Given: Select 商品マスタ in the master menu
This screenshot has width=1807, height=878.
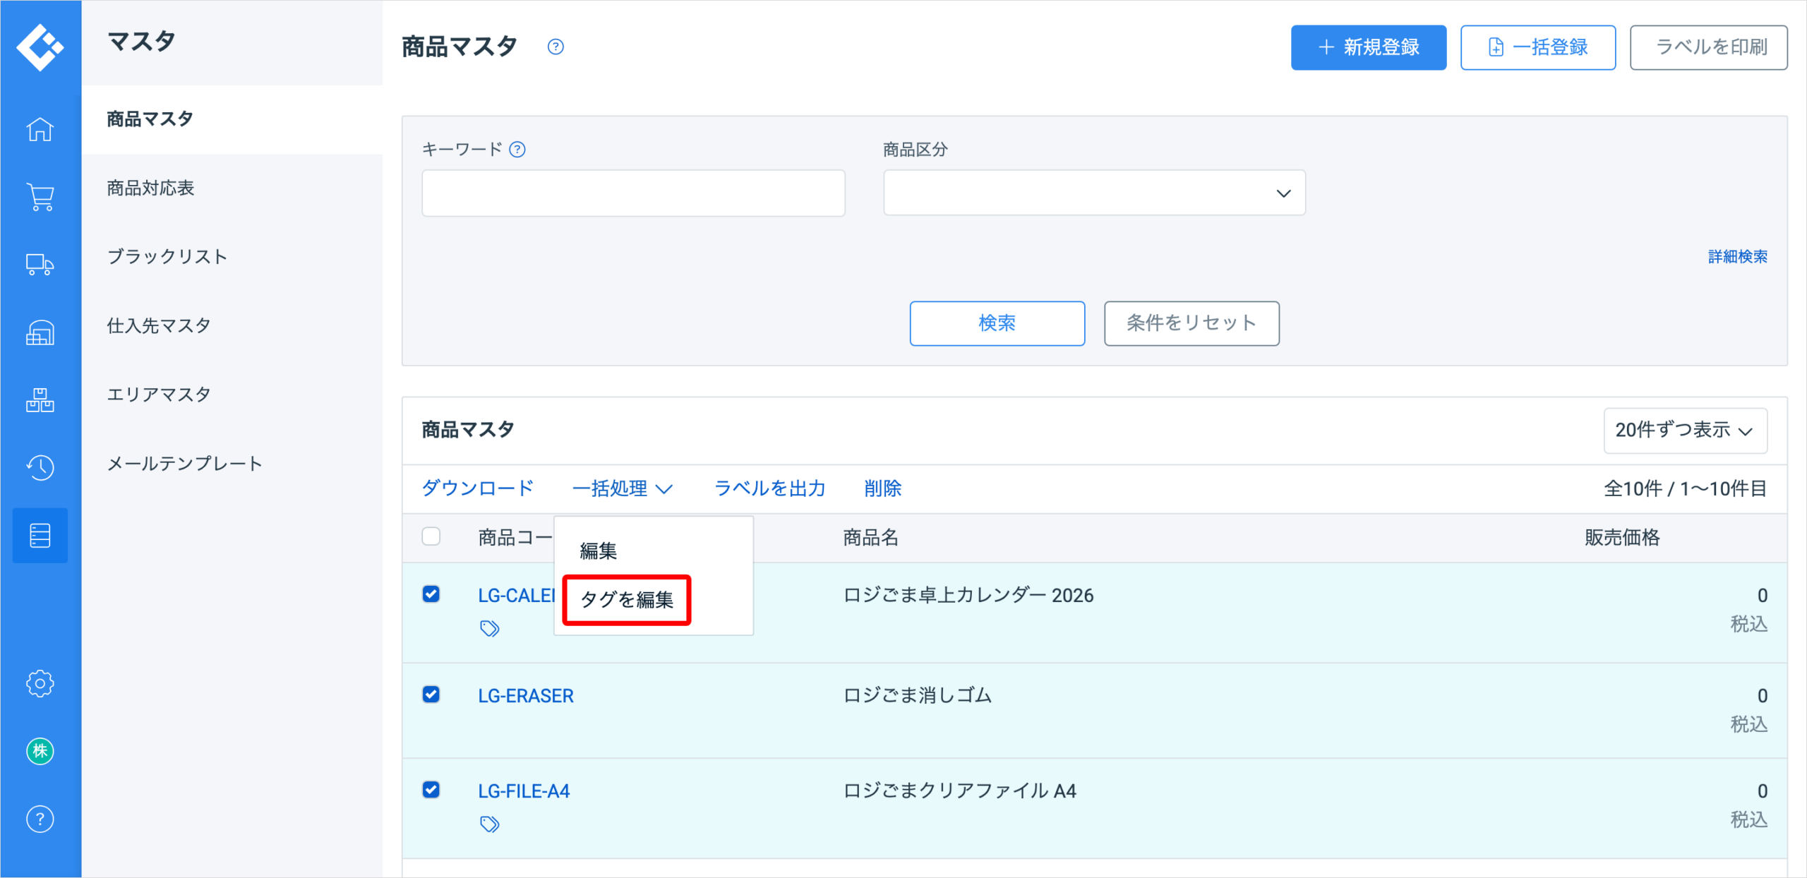Looking at the screenshot, I should pos(150,119).
